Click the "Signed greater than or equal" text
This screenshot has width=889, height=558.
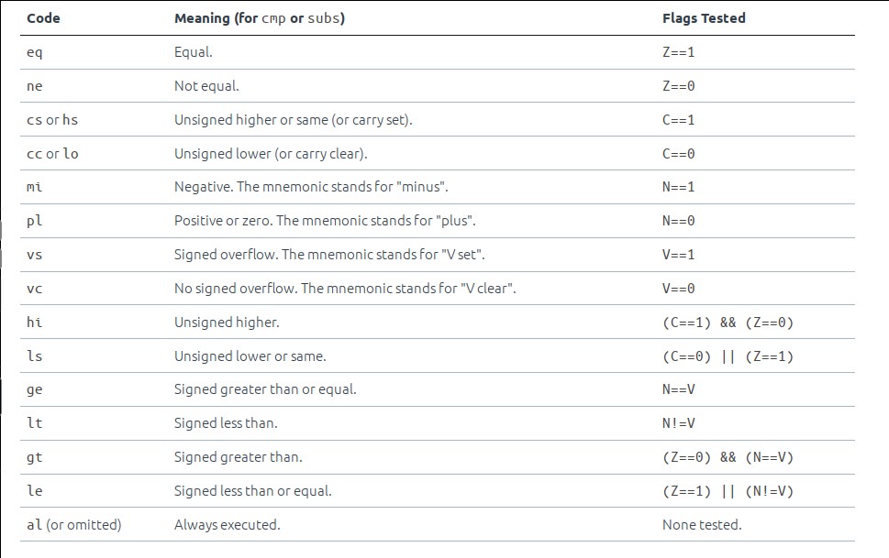[x=265, y=389]
